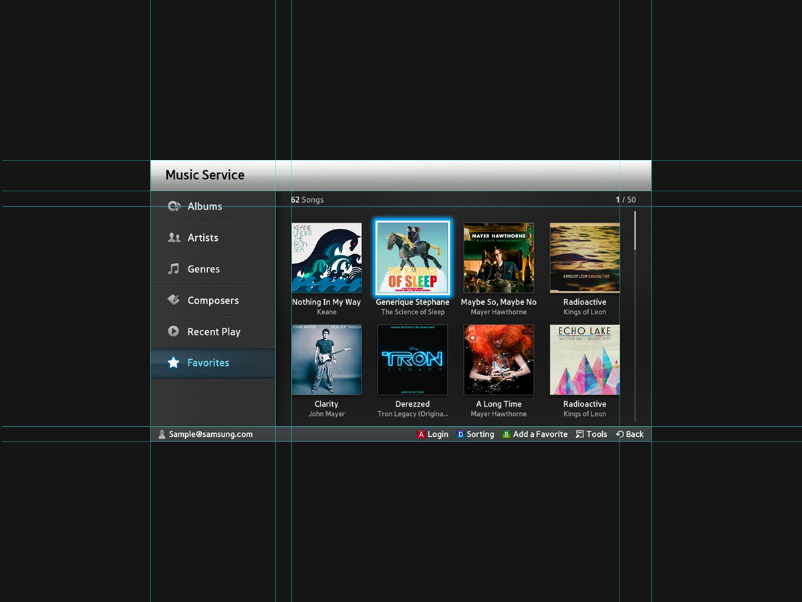Select Artists in the sidebar
This screenshot has width=802, height=602.
click(x=213, y=237)
